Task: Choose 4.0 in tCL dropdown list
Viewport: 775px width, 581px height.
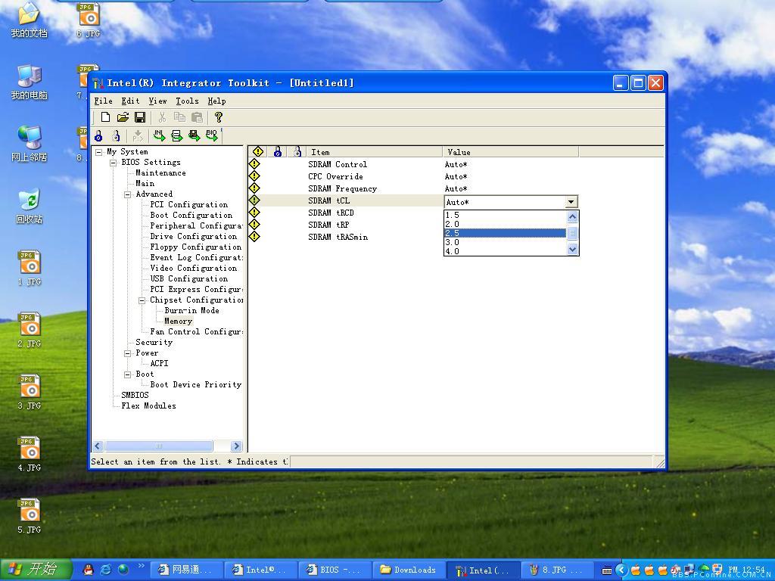Action: coord(505,251)
